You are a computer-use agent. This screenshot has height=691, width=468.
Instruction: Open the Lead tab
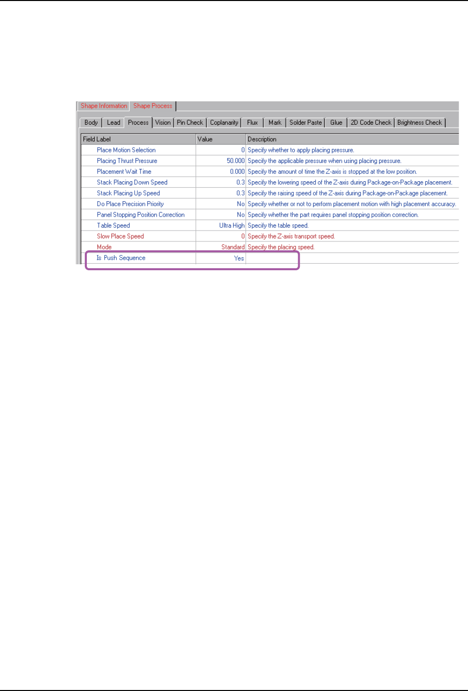tap(114, 123)
